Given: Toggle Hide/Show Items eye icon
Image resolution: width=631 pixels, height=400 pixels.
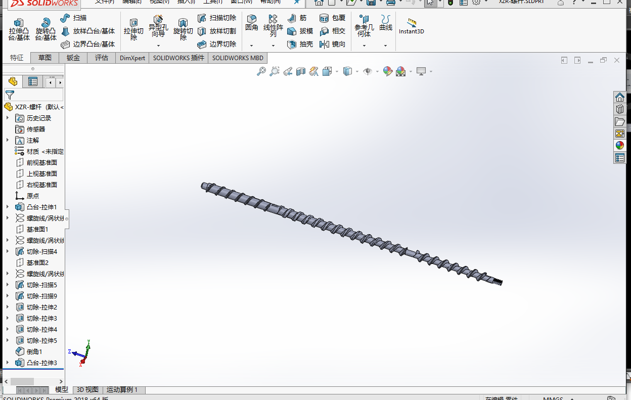Looking at the screenshot, I should [368, 71].
